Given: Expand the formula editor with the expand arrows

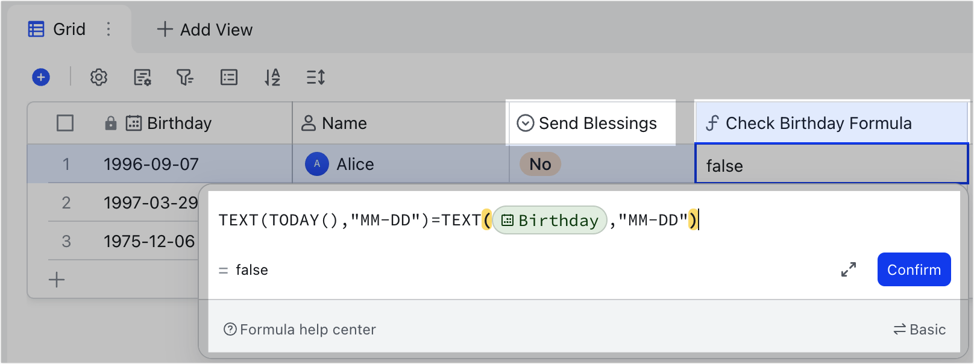Looking at the screenshot, I should (x=848, y=269).
